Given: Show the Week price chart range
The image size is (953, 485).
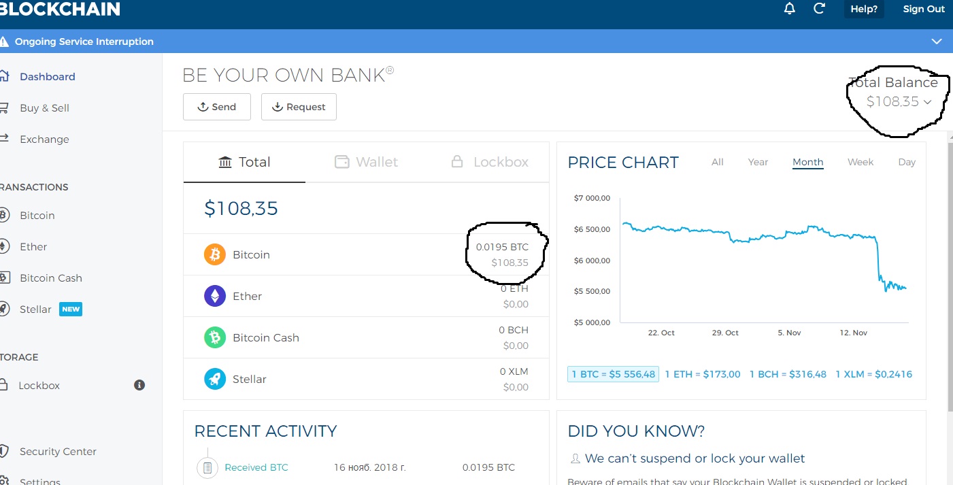Looking at the screenshot, I should pos(860,162).
